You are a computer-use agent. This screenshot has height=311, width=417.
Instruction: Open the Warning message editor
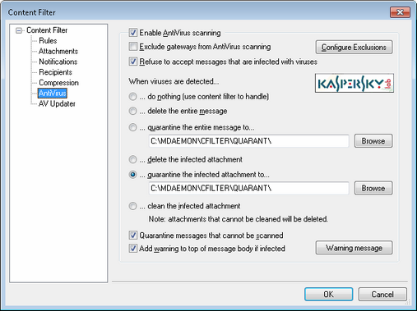(x=354, y=248)
